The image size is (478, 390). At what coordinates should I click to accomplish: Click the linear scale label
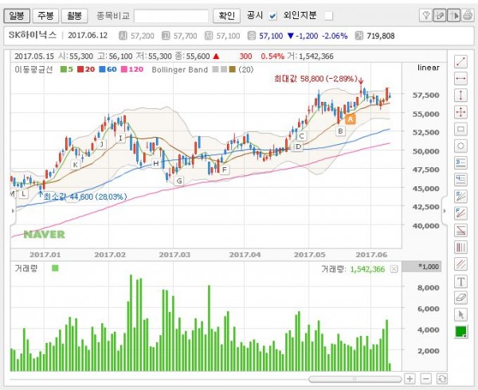point(429,68)
